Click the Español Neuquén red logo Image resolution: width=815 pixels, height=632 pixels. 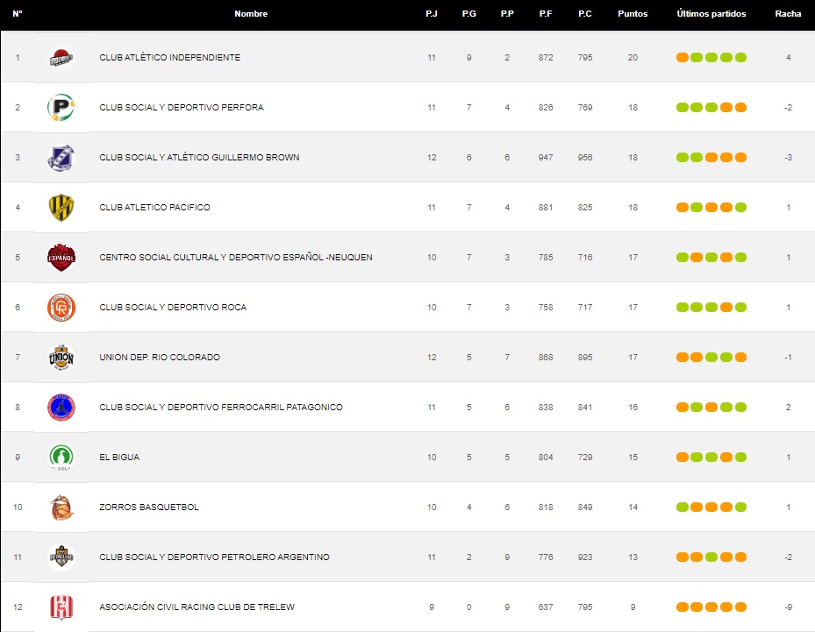tap(61, 258)
